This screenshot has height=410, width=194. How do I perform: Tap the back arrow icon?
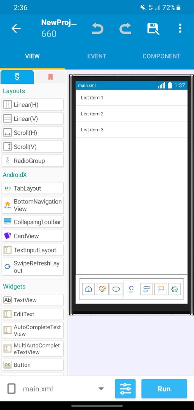16,28
